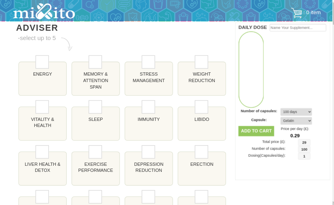Screen dimensions: 334x205
Task: Tick the Energy checkbox
Action: [42, 62]
